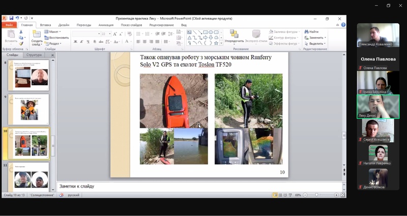Start slideshow from status bar icon
Screen dimensions: 407x216
point(290,195)
